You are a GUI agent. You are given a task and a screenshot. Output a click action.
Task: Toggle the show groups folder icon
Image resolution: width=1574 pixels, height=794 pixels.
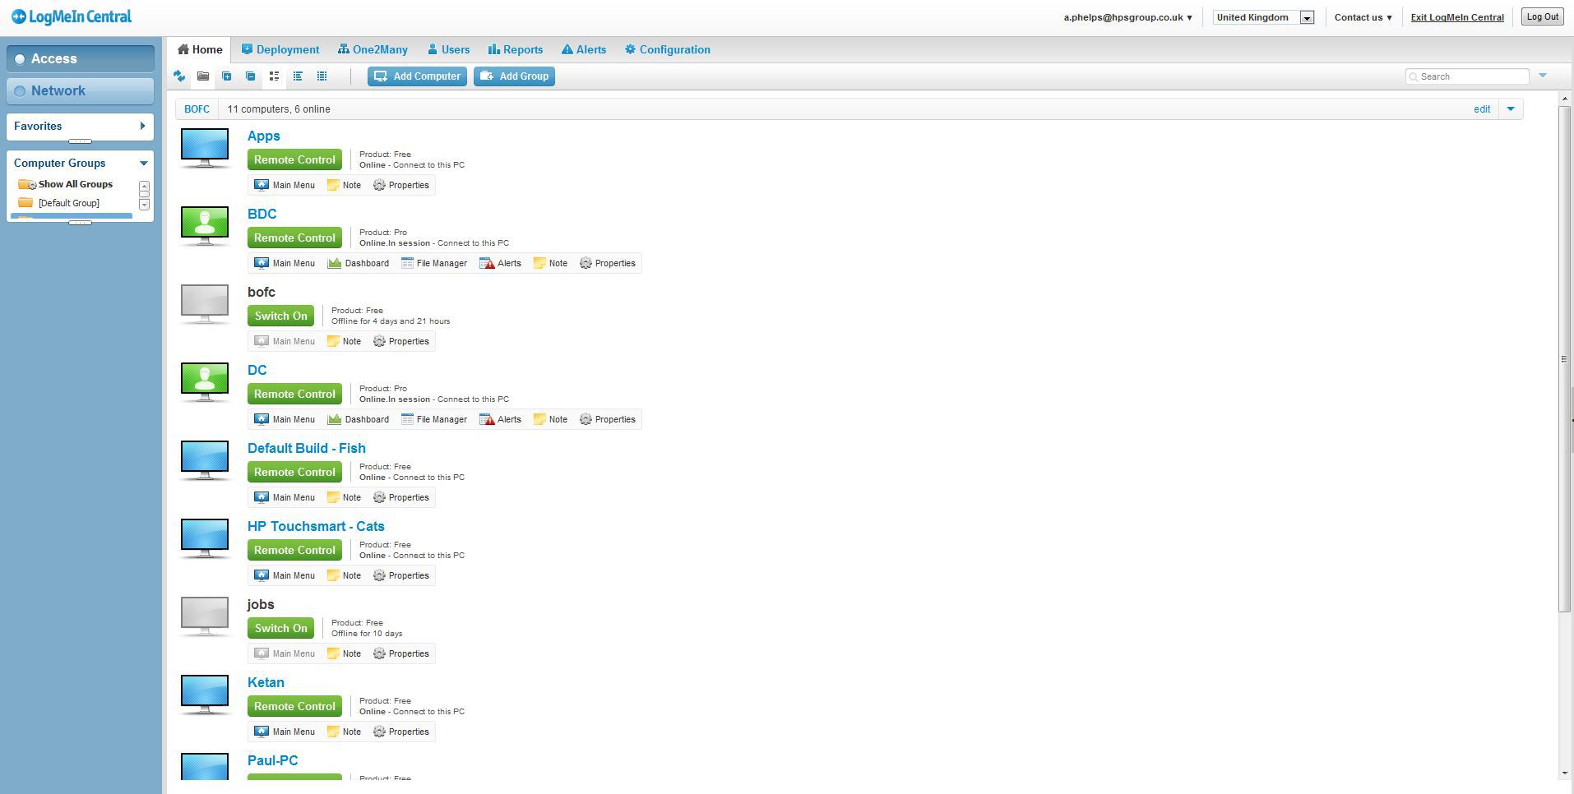click(203, 76)
